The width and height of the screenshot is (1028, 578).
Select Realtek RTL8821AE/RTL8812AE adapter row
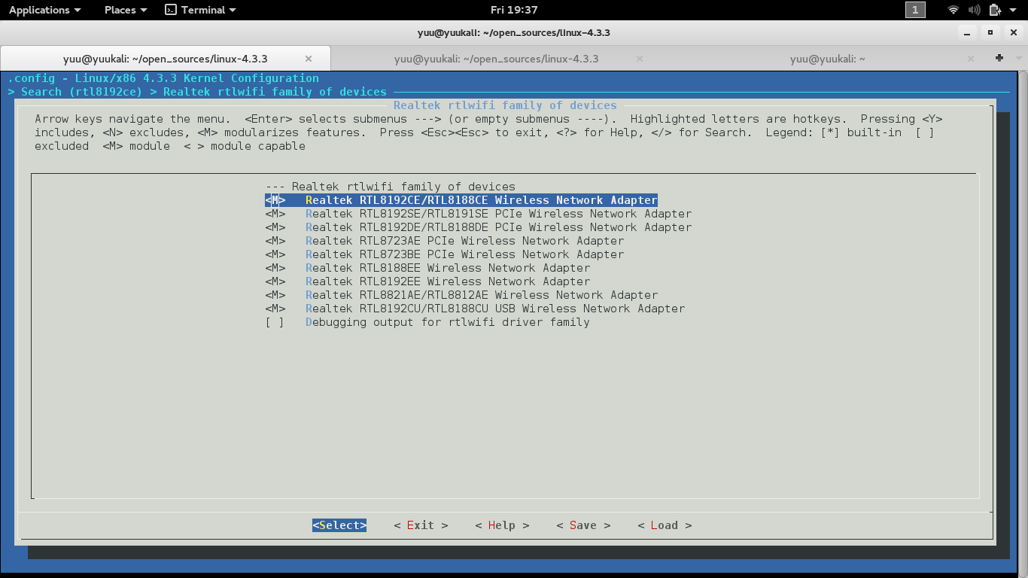pos(461,295)
